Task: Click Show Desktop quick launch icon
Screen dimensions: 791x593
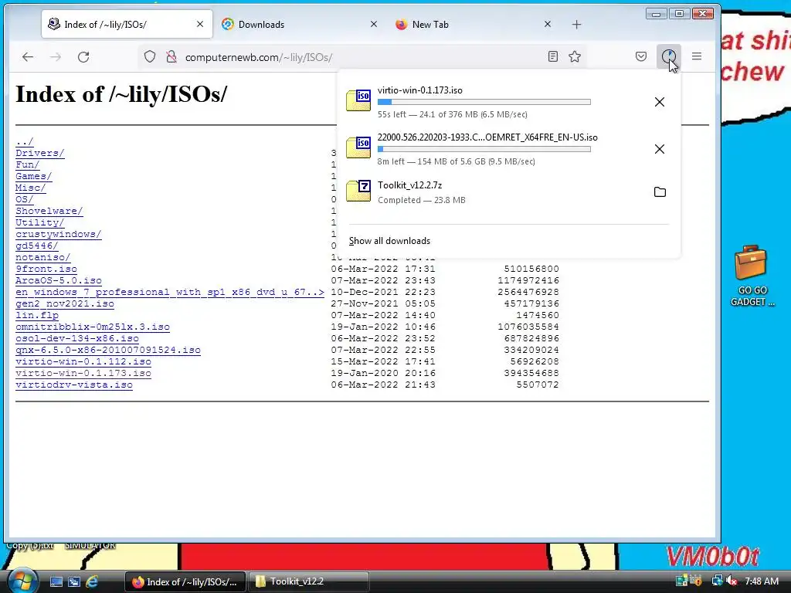Action: click(56, 582)
